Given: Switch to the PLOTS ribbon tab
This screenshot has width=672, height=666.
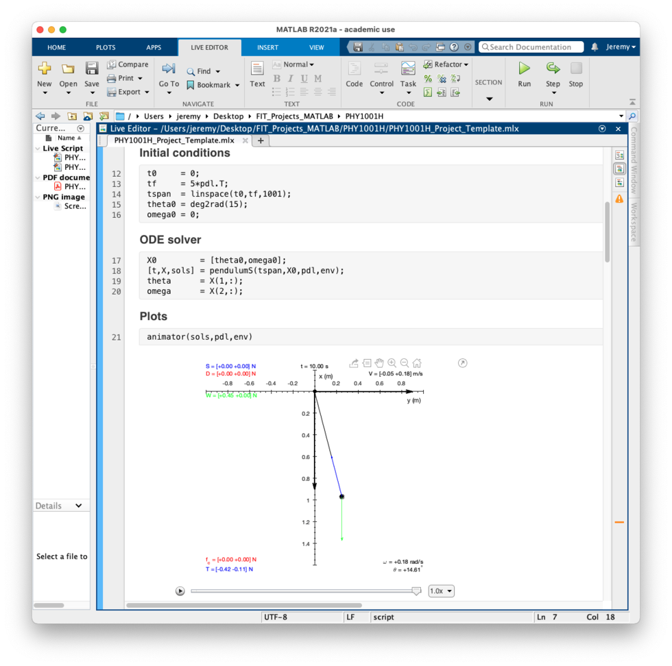Looking at the screenshot, I should tap(105, 47).
